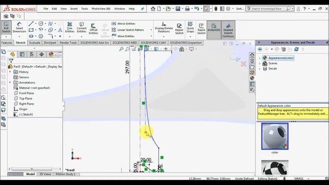329x185 pixels.
Task: Open the PhotoView 360 menu
Action: point(101,9)
